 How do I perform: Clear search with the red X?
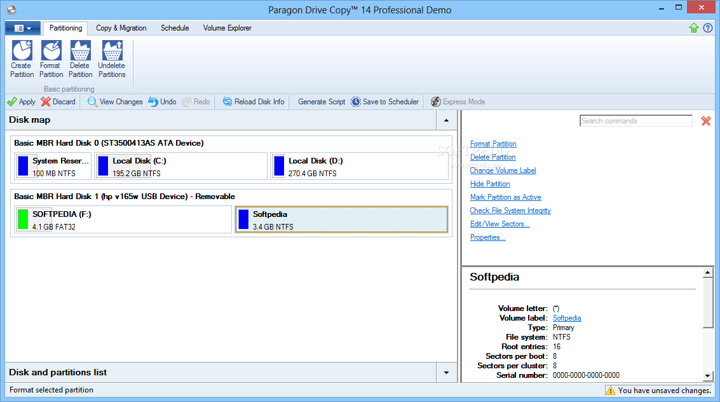[x=706, y=121]
